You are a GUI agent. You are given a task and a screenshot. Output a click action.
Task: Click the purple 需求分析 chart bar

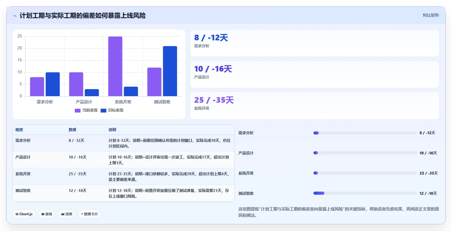coord(37,87)
